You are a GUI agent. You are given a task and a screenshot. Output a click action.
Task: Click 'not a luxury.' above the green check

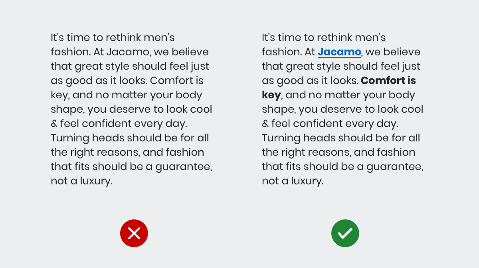point(293,181)
